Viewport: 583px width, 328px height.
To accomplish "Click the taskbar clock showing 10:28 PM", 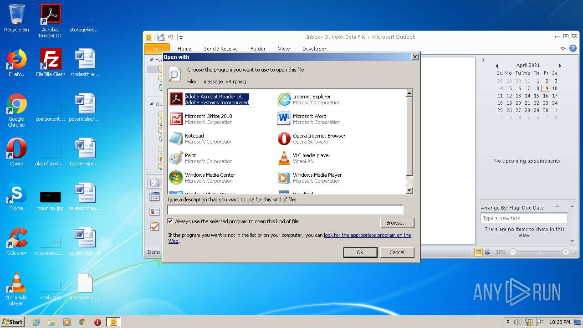I will tap(559, 322).
